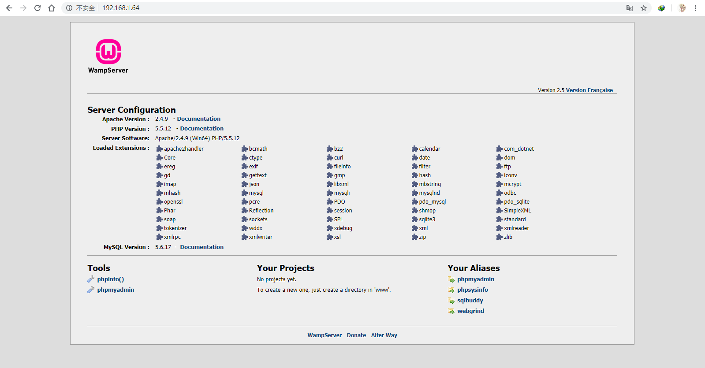Open the MySQL Documentation link

[x=201, y=247]
